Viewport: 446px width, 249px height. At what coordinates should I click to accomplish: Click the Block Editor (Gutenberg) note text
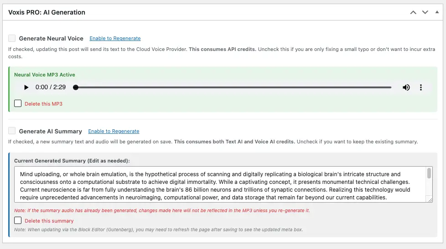[158, 229]
